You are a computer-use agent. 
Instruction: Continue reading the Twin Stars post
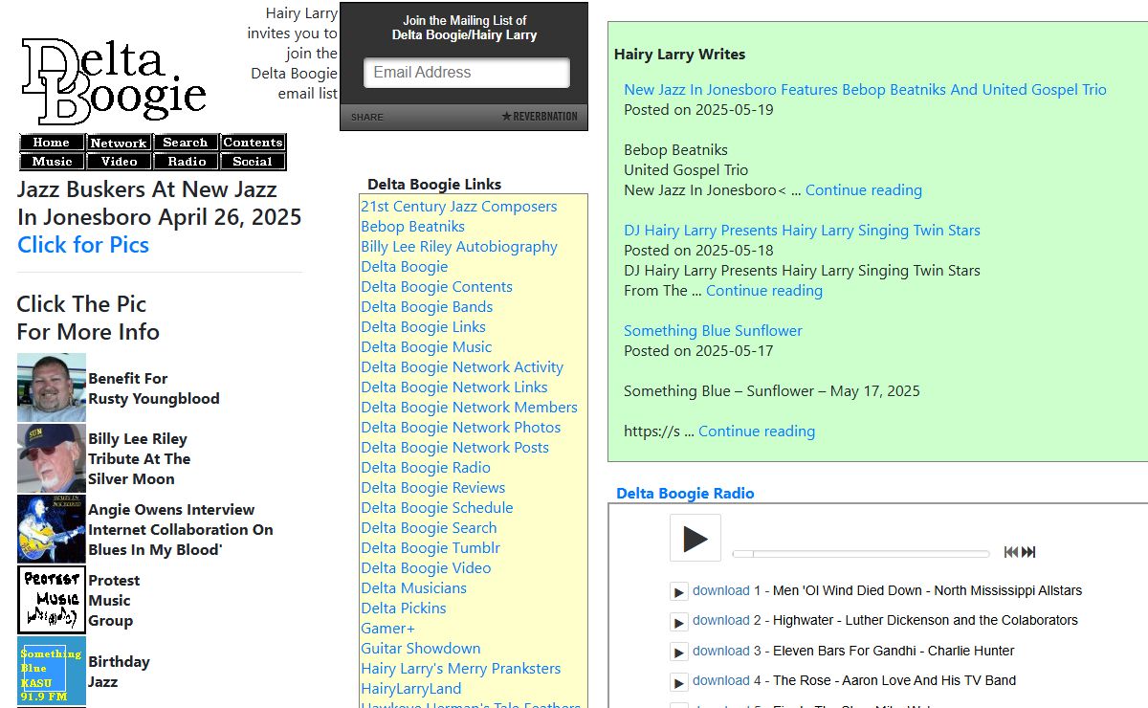tap(764, 291)
